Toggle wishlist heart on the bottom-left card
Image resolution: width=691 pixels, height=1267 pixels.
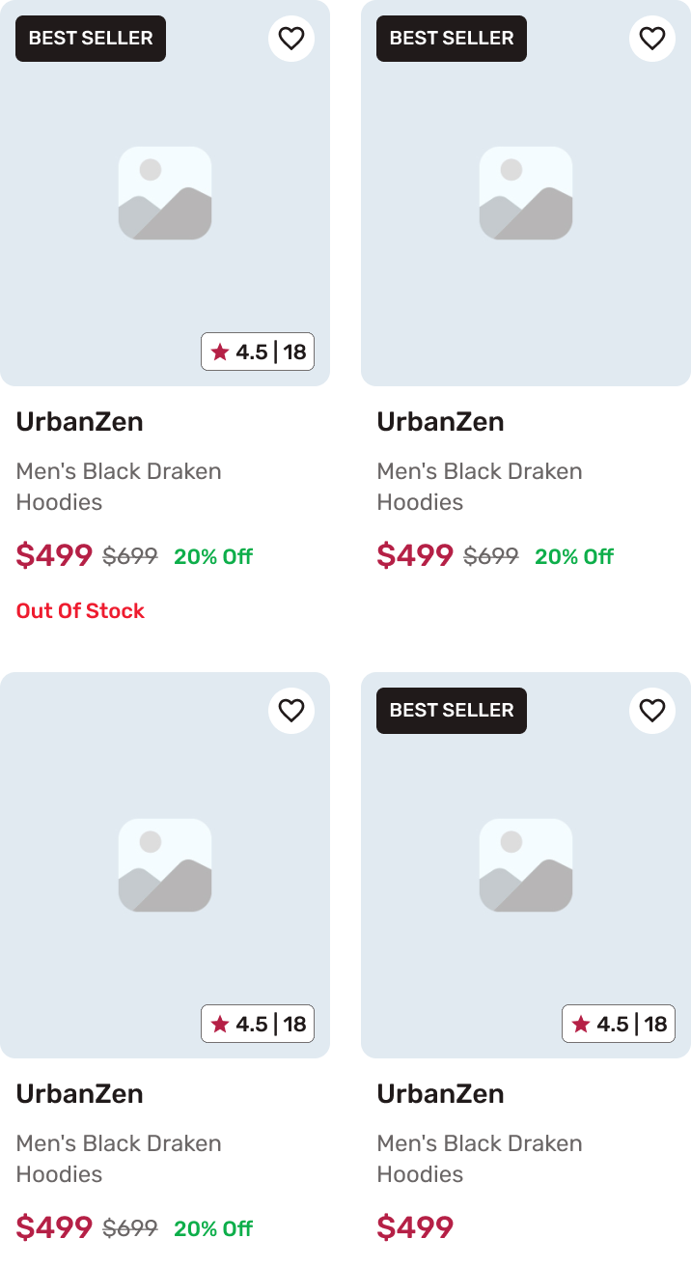pyautogui.click(x=291, y=711)
